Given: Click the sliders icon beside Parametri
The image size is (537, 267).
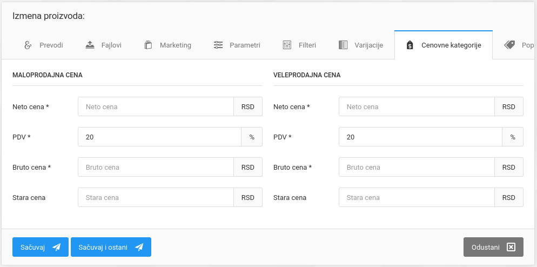Looking at the screenshot, I should tap(218, 45).
